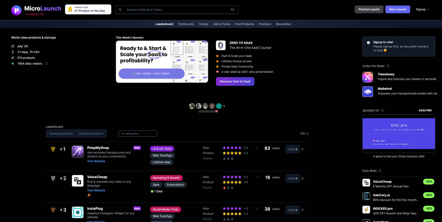Open VoiceCheap -50% early bird deal badge

pos(429,182)
